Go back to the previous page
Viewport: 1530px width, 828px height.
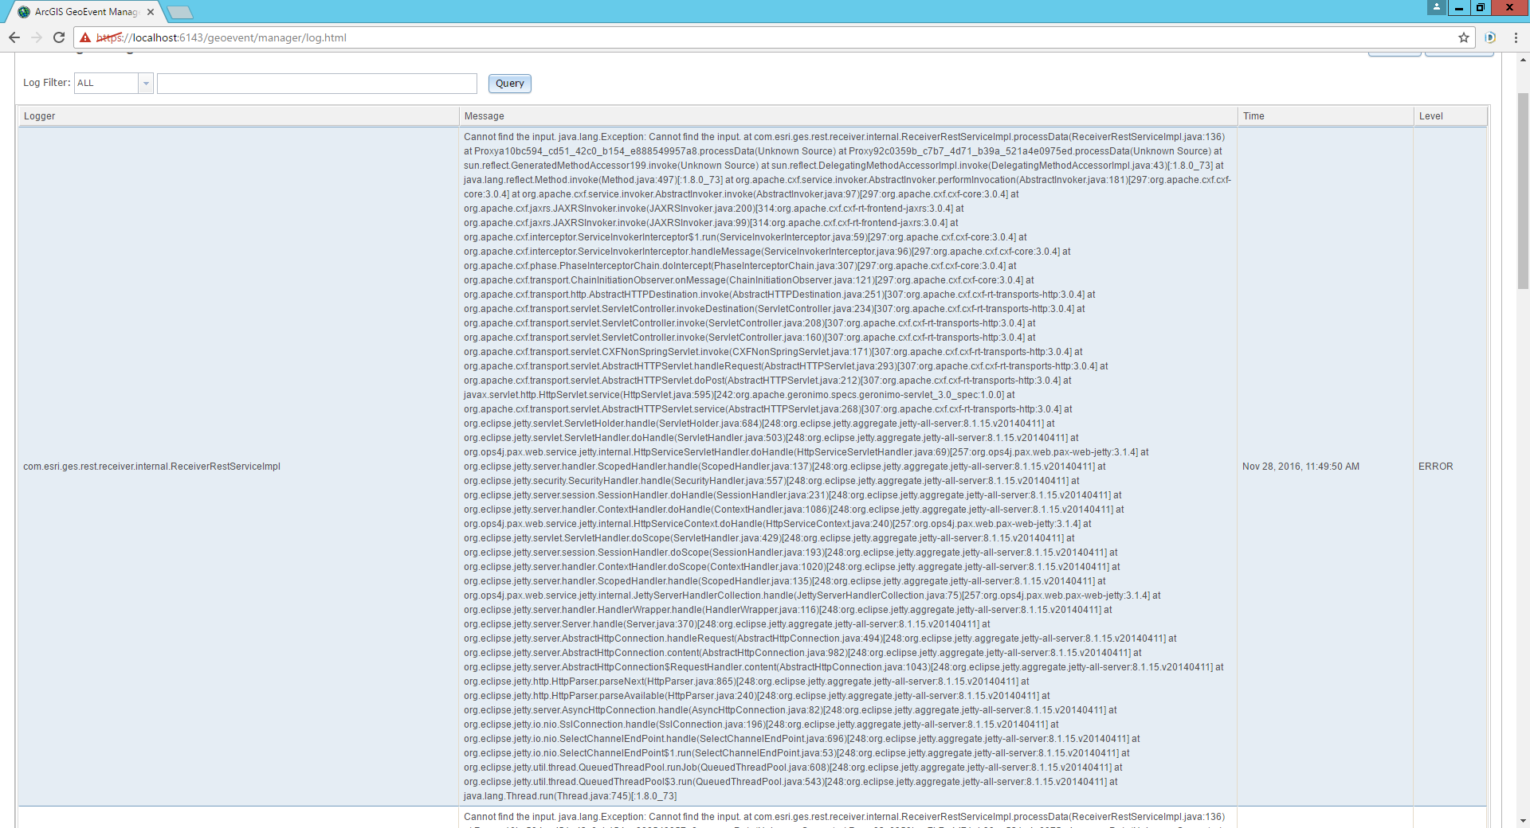point(14,37)
